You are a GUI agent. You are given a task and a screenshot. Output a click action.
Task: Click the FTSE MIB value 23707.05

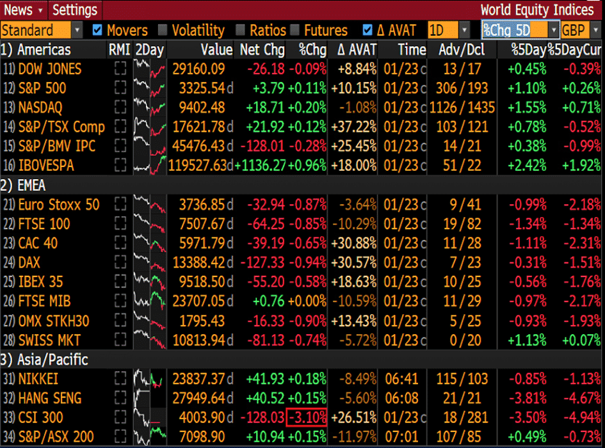tap(198, 301)
